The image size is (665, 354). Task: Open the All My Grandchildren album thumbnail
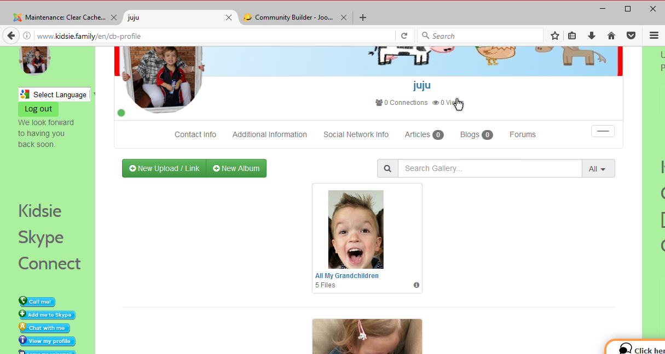[356, 229]
